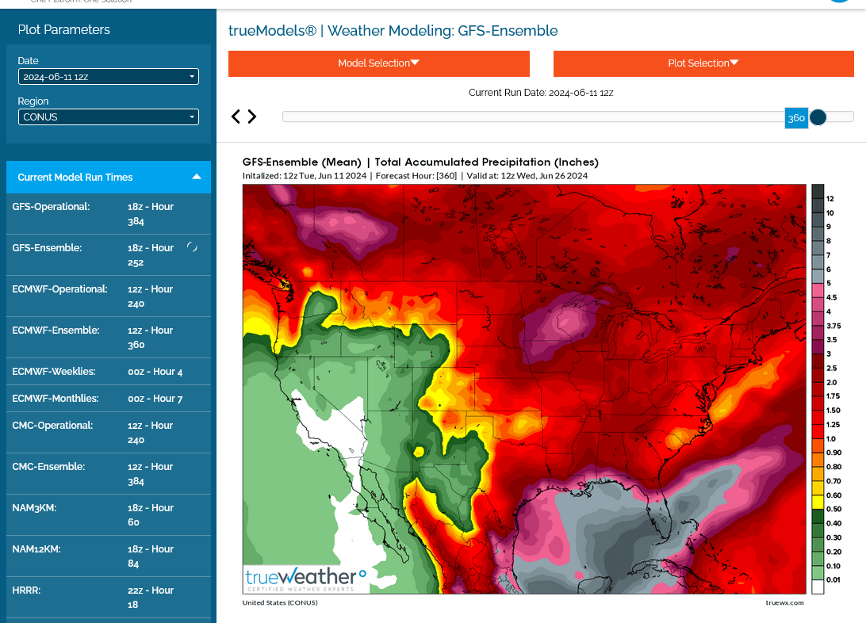Select the CMC-Operational model run row

[x=108, y=433]
